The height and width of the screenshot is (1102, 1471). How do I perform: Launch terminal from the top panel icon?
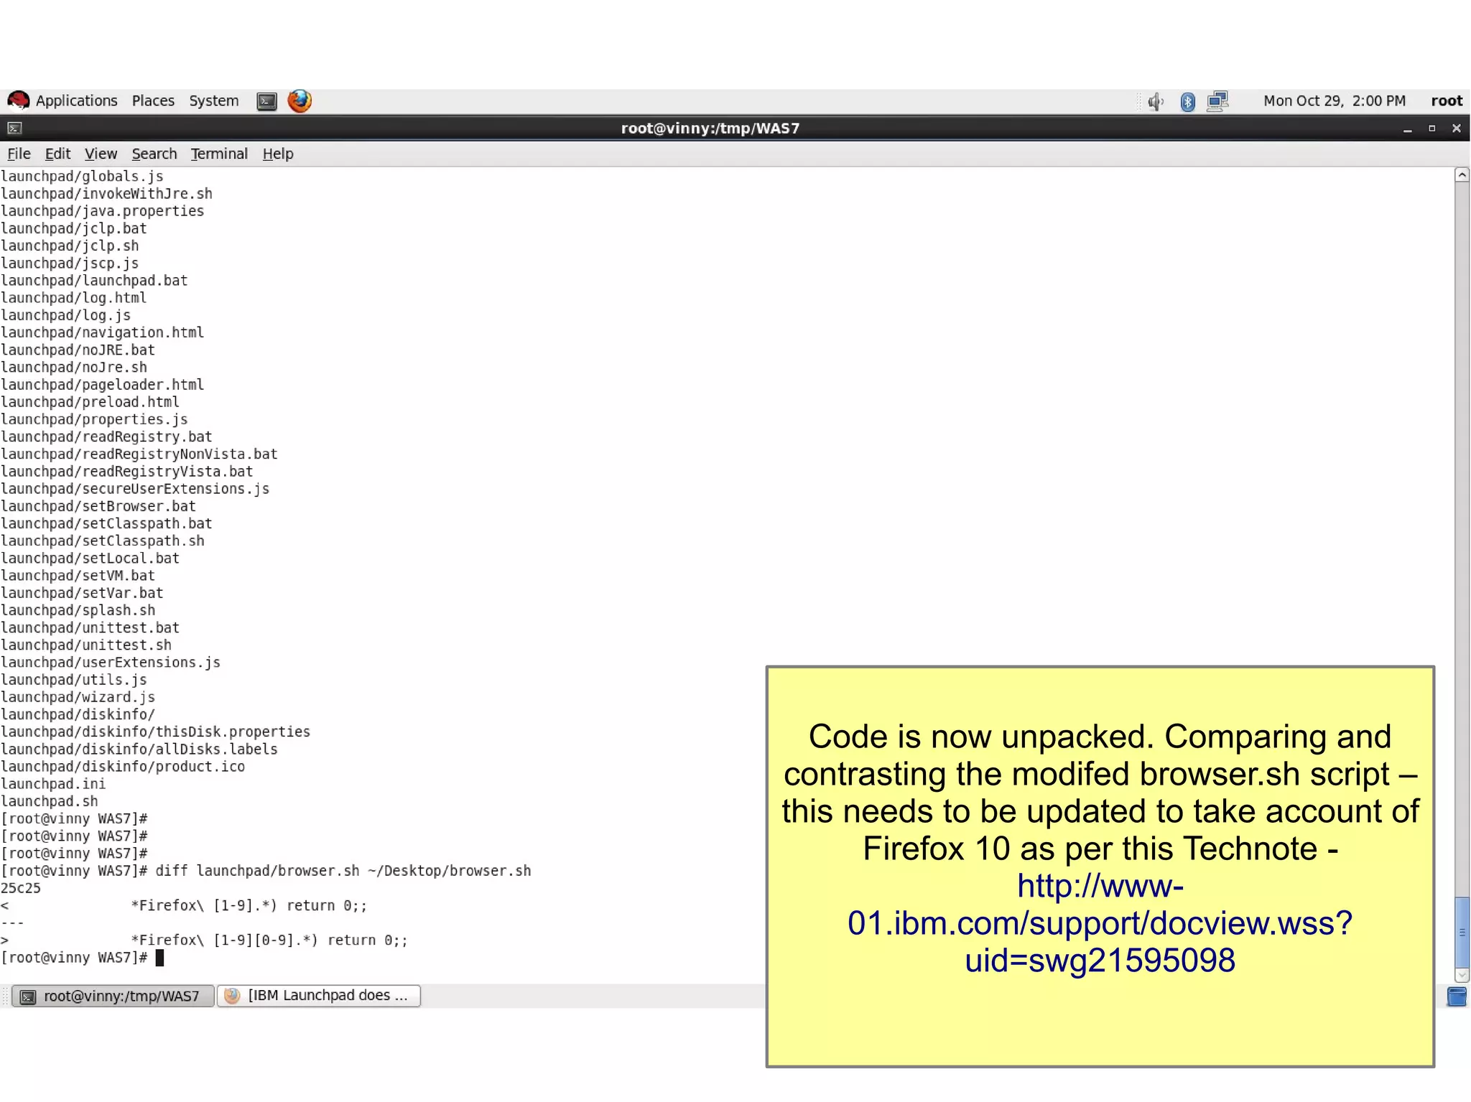pyautogui.click(x=266, y=101)
